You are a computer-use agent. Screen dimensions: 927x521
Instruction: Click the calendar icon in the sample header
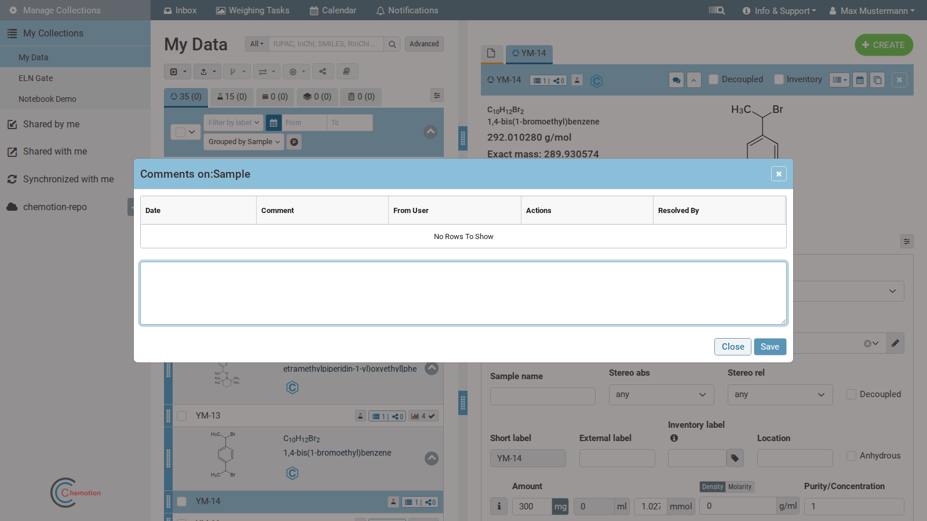point(860,80)
